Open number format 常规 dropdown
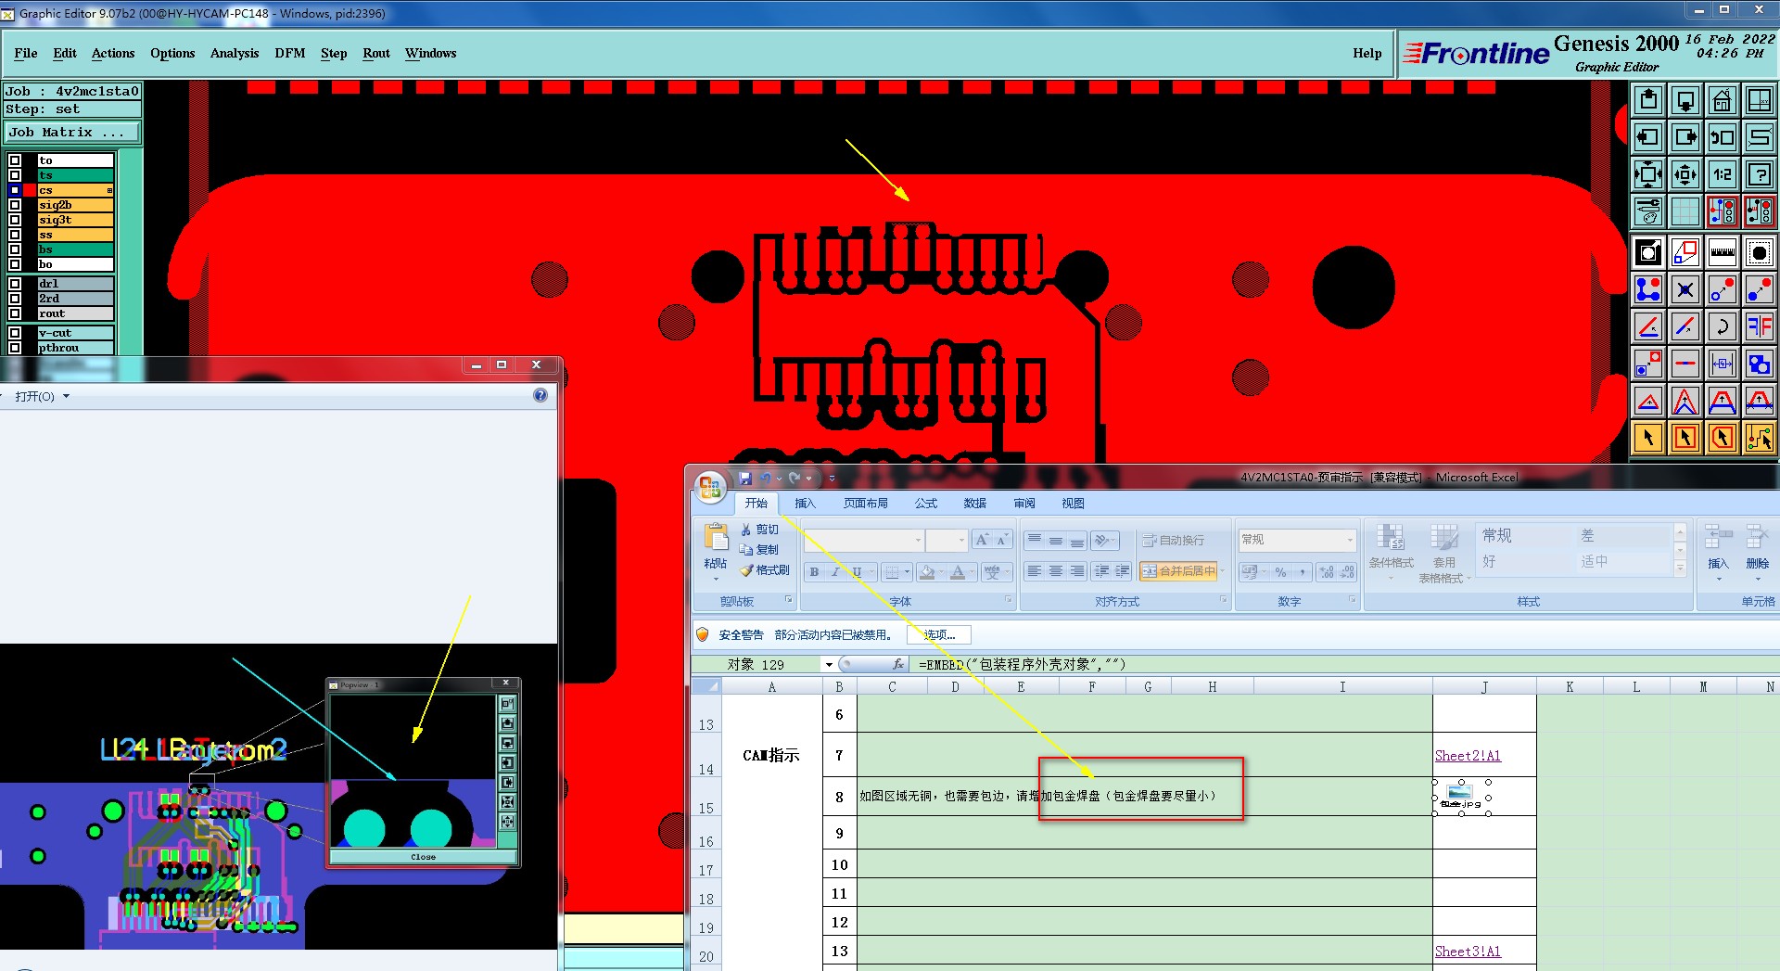Screen dimensions: 1780x971 click(1350, 540)
